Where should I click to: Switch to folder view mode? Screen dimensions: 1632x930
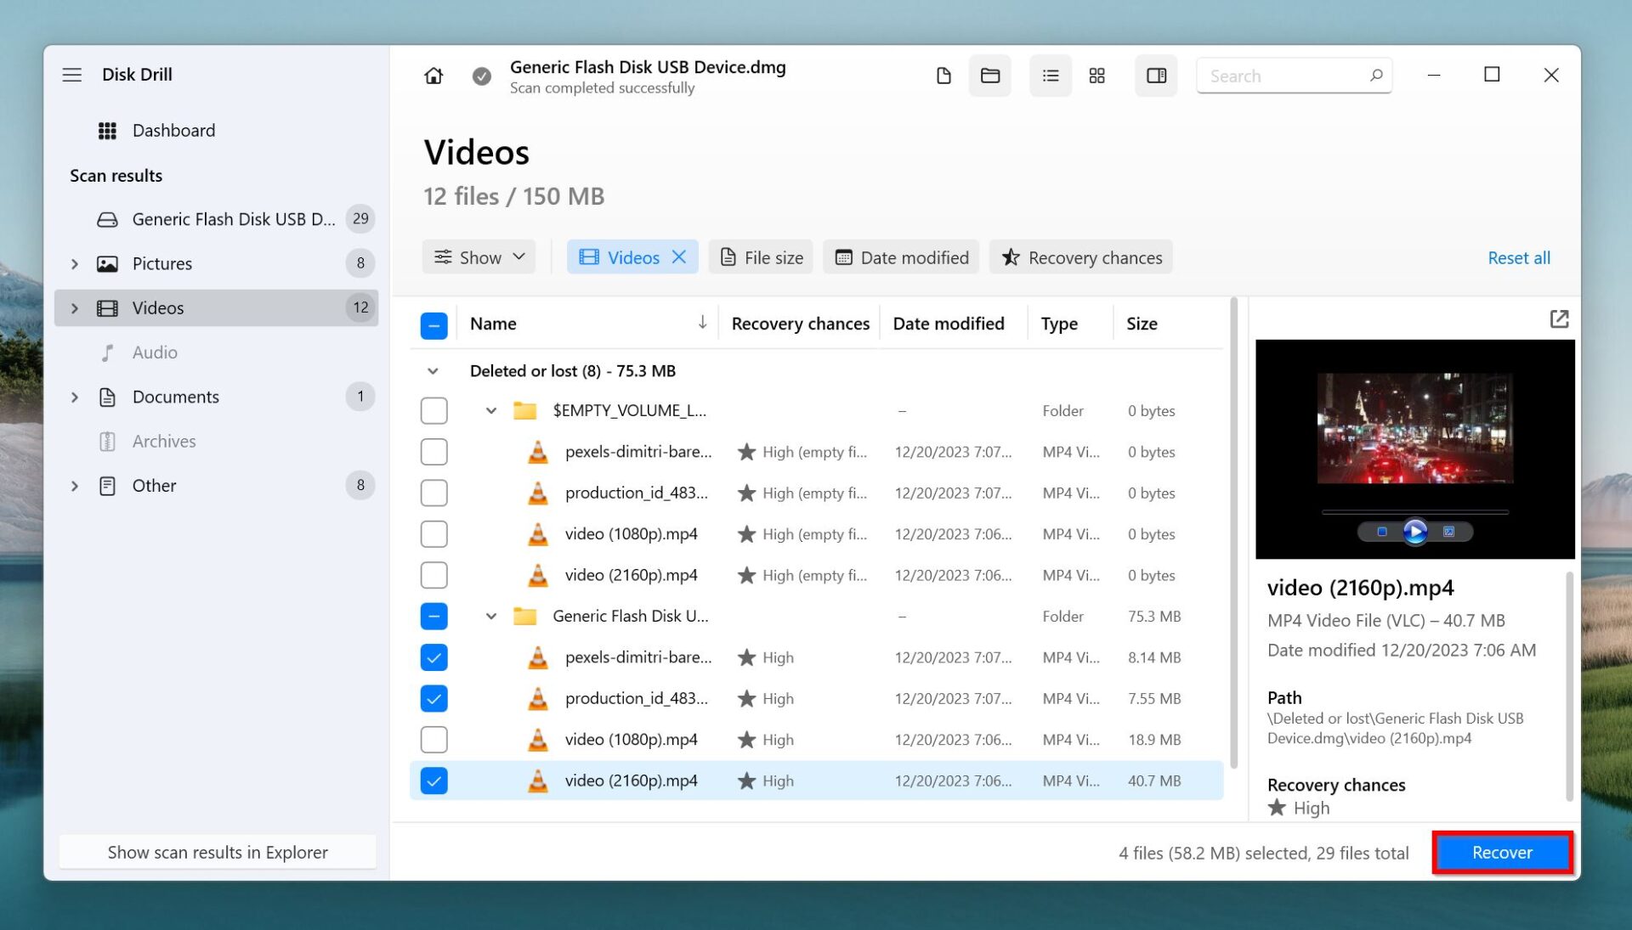(989, 76)
